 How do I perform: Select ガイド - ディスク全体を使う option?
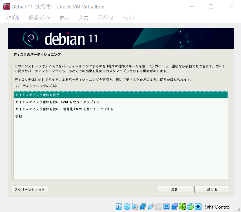tap(121, 95)
